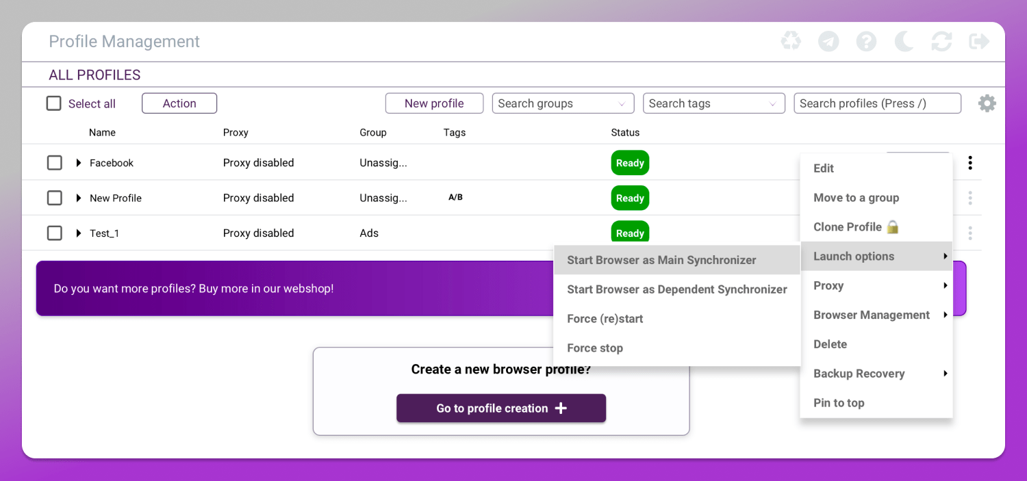The height and width of the screenshot is (481, 1027).
Task: Click Go to profile creation button
Action: click(501, 408)
